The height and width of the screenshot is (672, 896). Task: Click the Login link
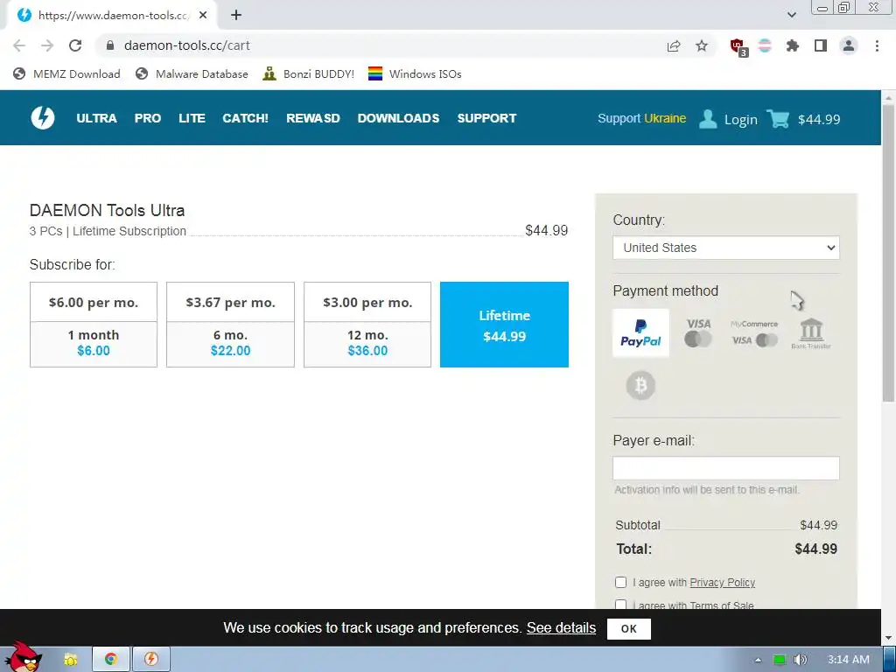740,119
